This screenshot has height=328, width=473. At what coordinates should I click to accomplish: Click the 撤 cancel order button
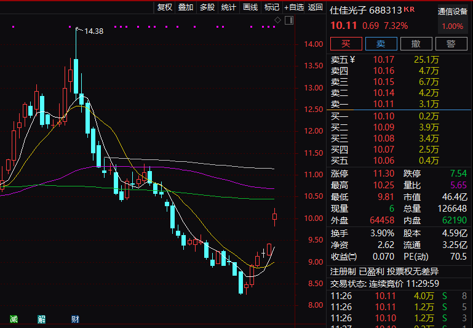[416, 44]
